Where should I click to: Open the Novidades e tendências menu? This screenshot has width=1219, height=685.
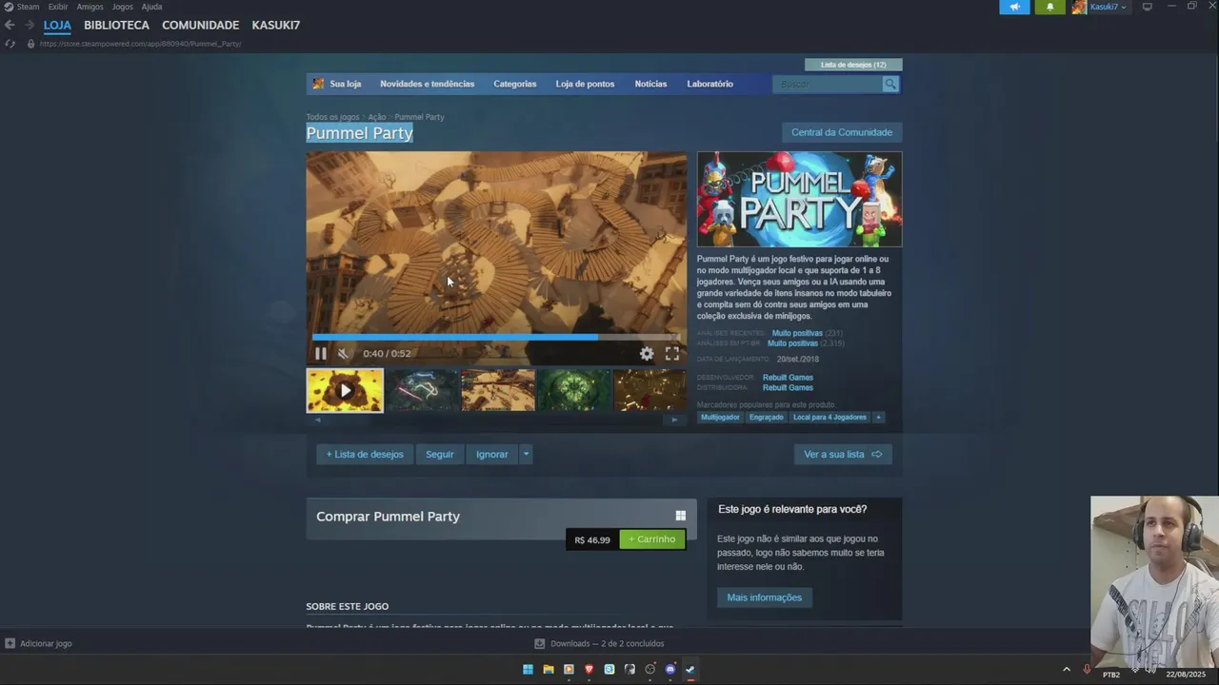pos(427,84)
